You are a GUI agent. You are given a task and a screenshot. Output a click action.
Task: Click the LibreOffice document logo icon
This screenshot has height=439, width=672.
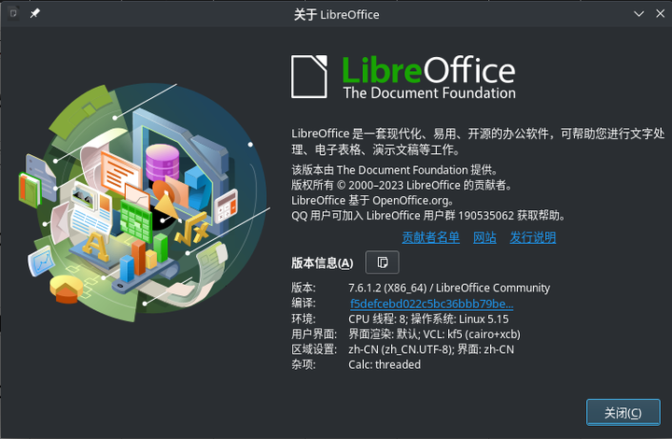[x=311, y=77]
